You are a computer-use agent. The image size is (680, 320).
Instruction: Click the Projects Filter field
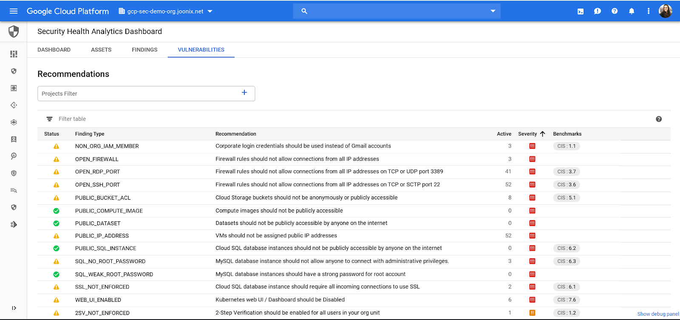[x=146, y=93]
